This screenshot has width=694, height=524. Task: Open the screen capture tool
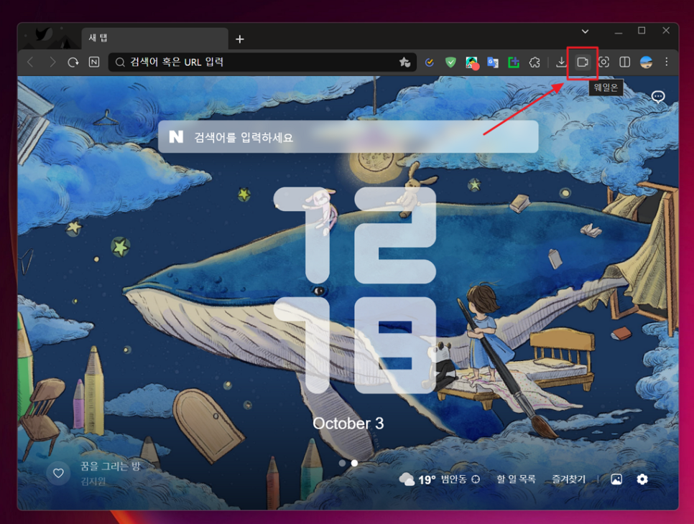[x=603, y=62]
